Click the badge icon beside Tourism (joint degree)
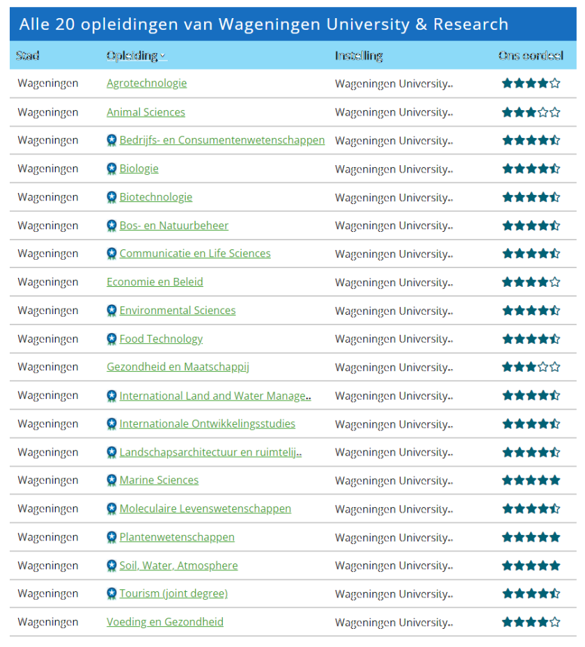Screen dimensions: 585x647 pyautogui.click(x=111, y=594)
